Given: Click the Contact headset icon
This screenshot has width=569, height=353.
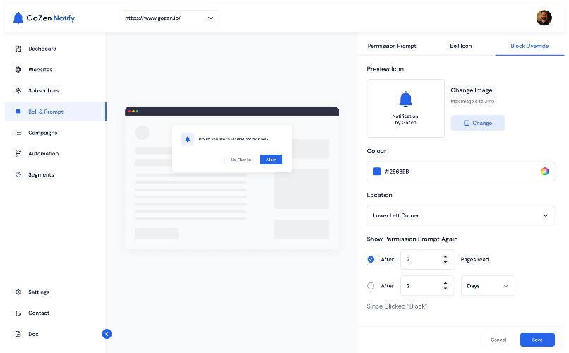Looking at the screenshot, I should point(18,313).
